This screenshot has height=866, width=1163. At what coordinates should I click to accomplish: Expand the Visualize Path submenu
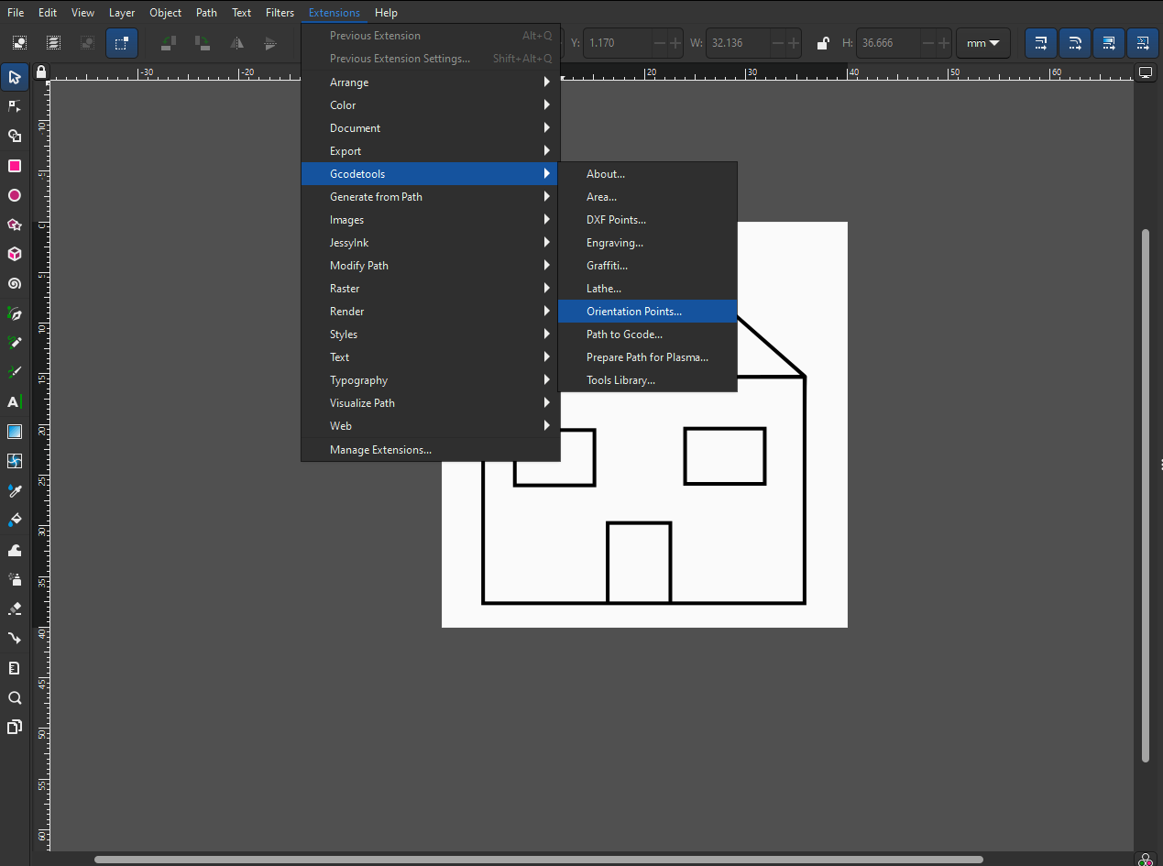(x=430, y=403)
